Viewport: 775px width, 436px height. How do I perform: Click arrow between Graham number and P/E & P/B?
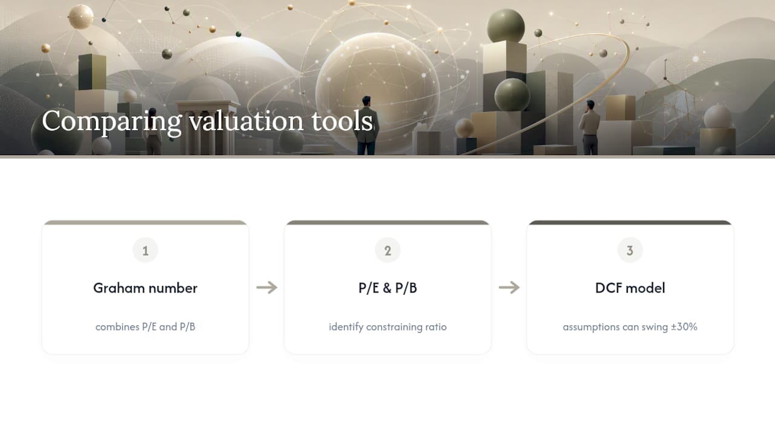click(266, 288)
